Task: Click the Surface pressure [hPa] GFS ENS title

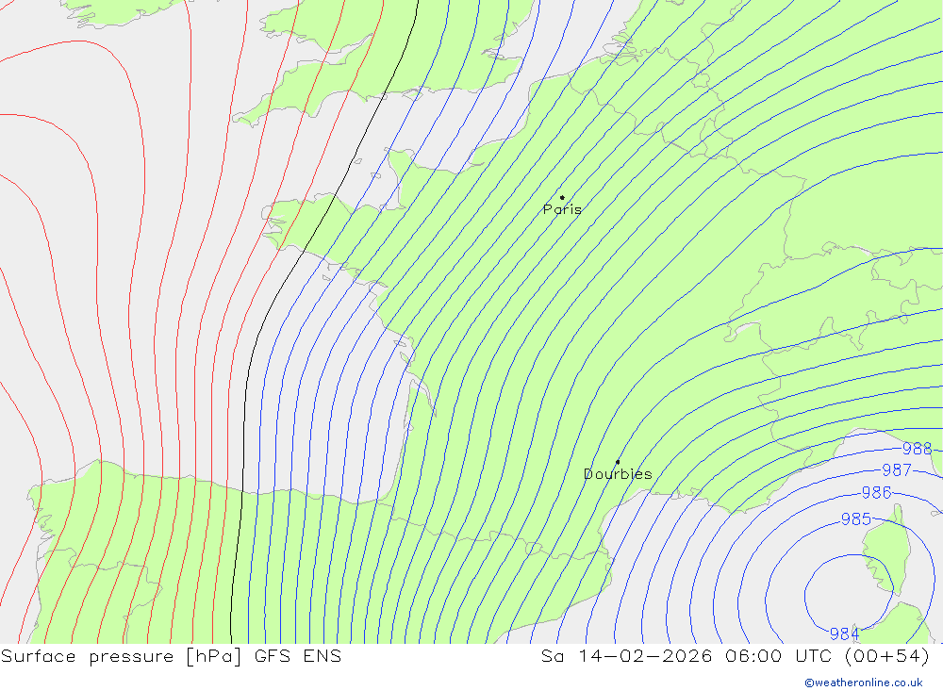Action: coord(171,656)
